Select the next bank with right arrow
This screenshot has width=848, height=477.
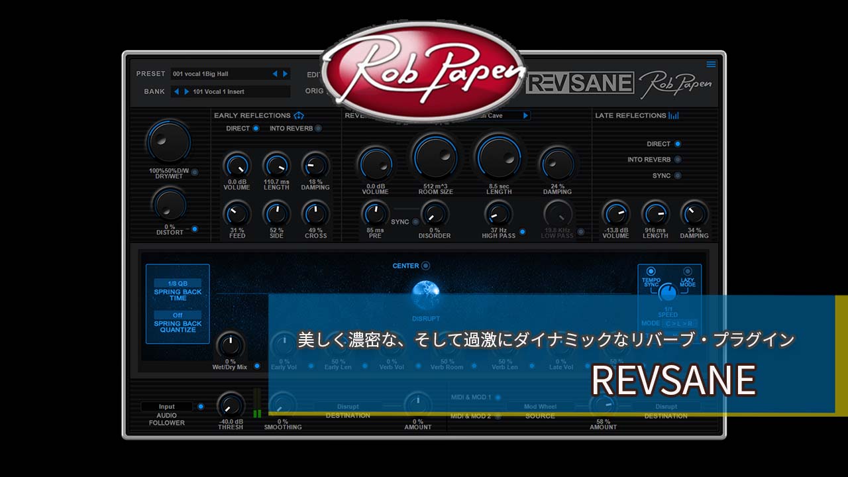coord(186,91)
